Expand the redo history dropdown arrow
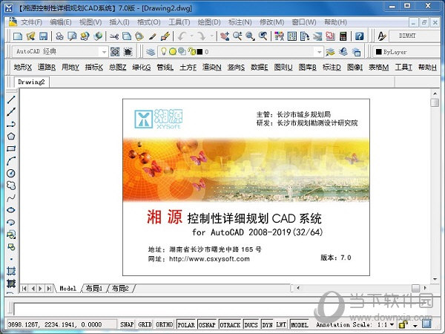Image resolution: width=445 pixels, height=334 pixels. [x=211, y=36]
